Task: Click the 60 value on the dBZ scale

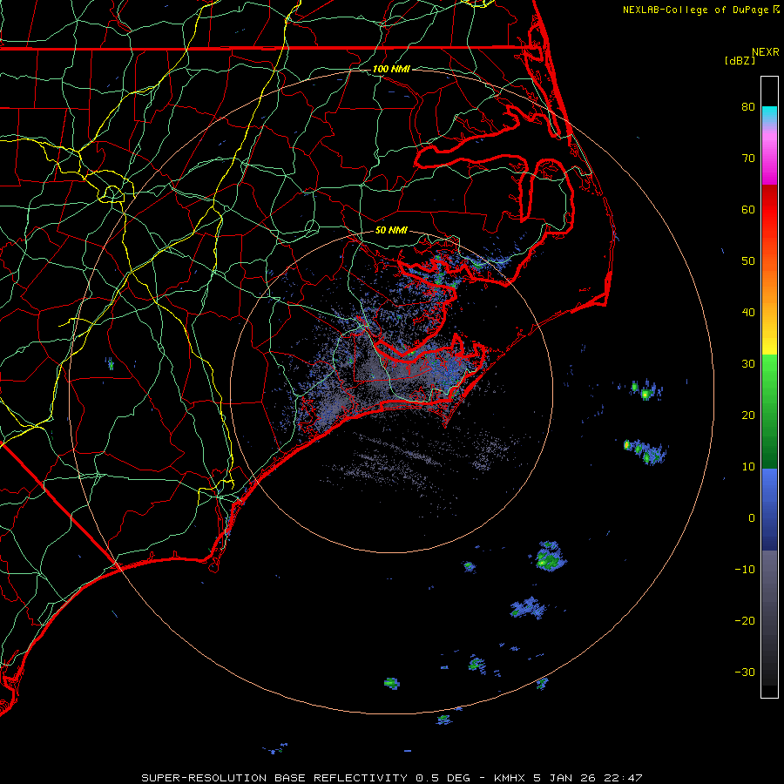Action: 748,209
